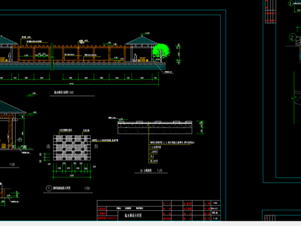
Task: Click the break line symbol in corridor elevation
Action: tap(52, 57)
